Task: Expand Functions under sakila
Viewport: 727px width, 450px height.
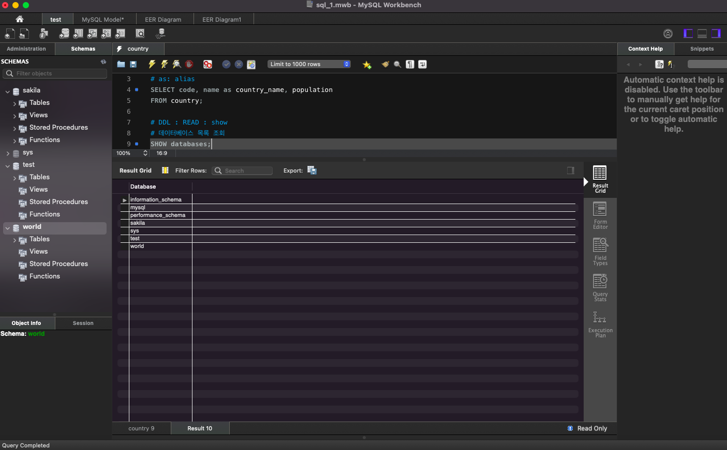Action: point(14,141)
